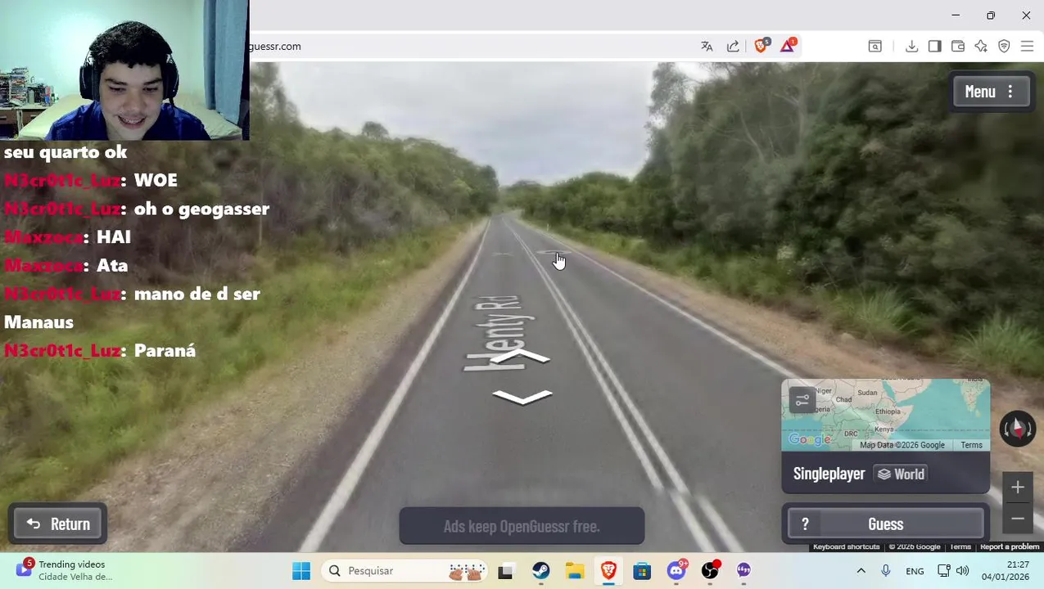Image resolution: width=1044 pixels, height=589 pixels.
Task: Click the microphone tray icon
Action: click(x=885, y=571)
